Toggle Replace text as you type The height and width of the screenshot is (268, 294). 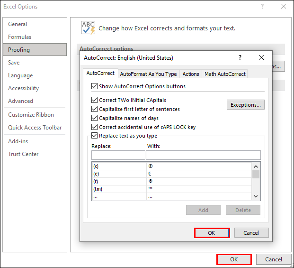94,136
